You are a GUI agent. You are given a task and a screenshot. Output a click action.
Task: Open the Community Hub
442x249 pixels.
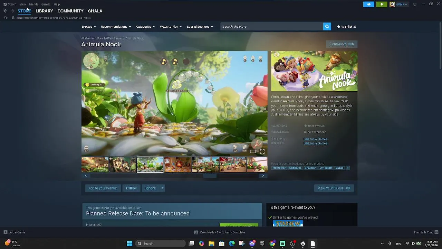(x=342, y=44)
